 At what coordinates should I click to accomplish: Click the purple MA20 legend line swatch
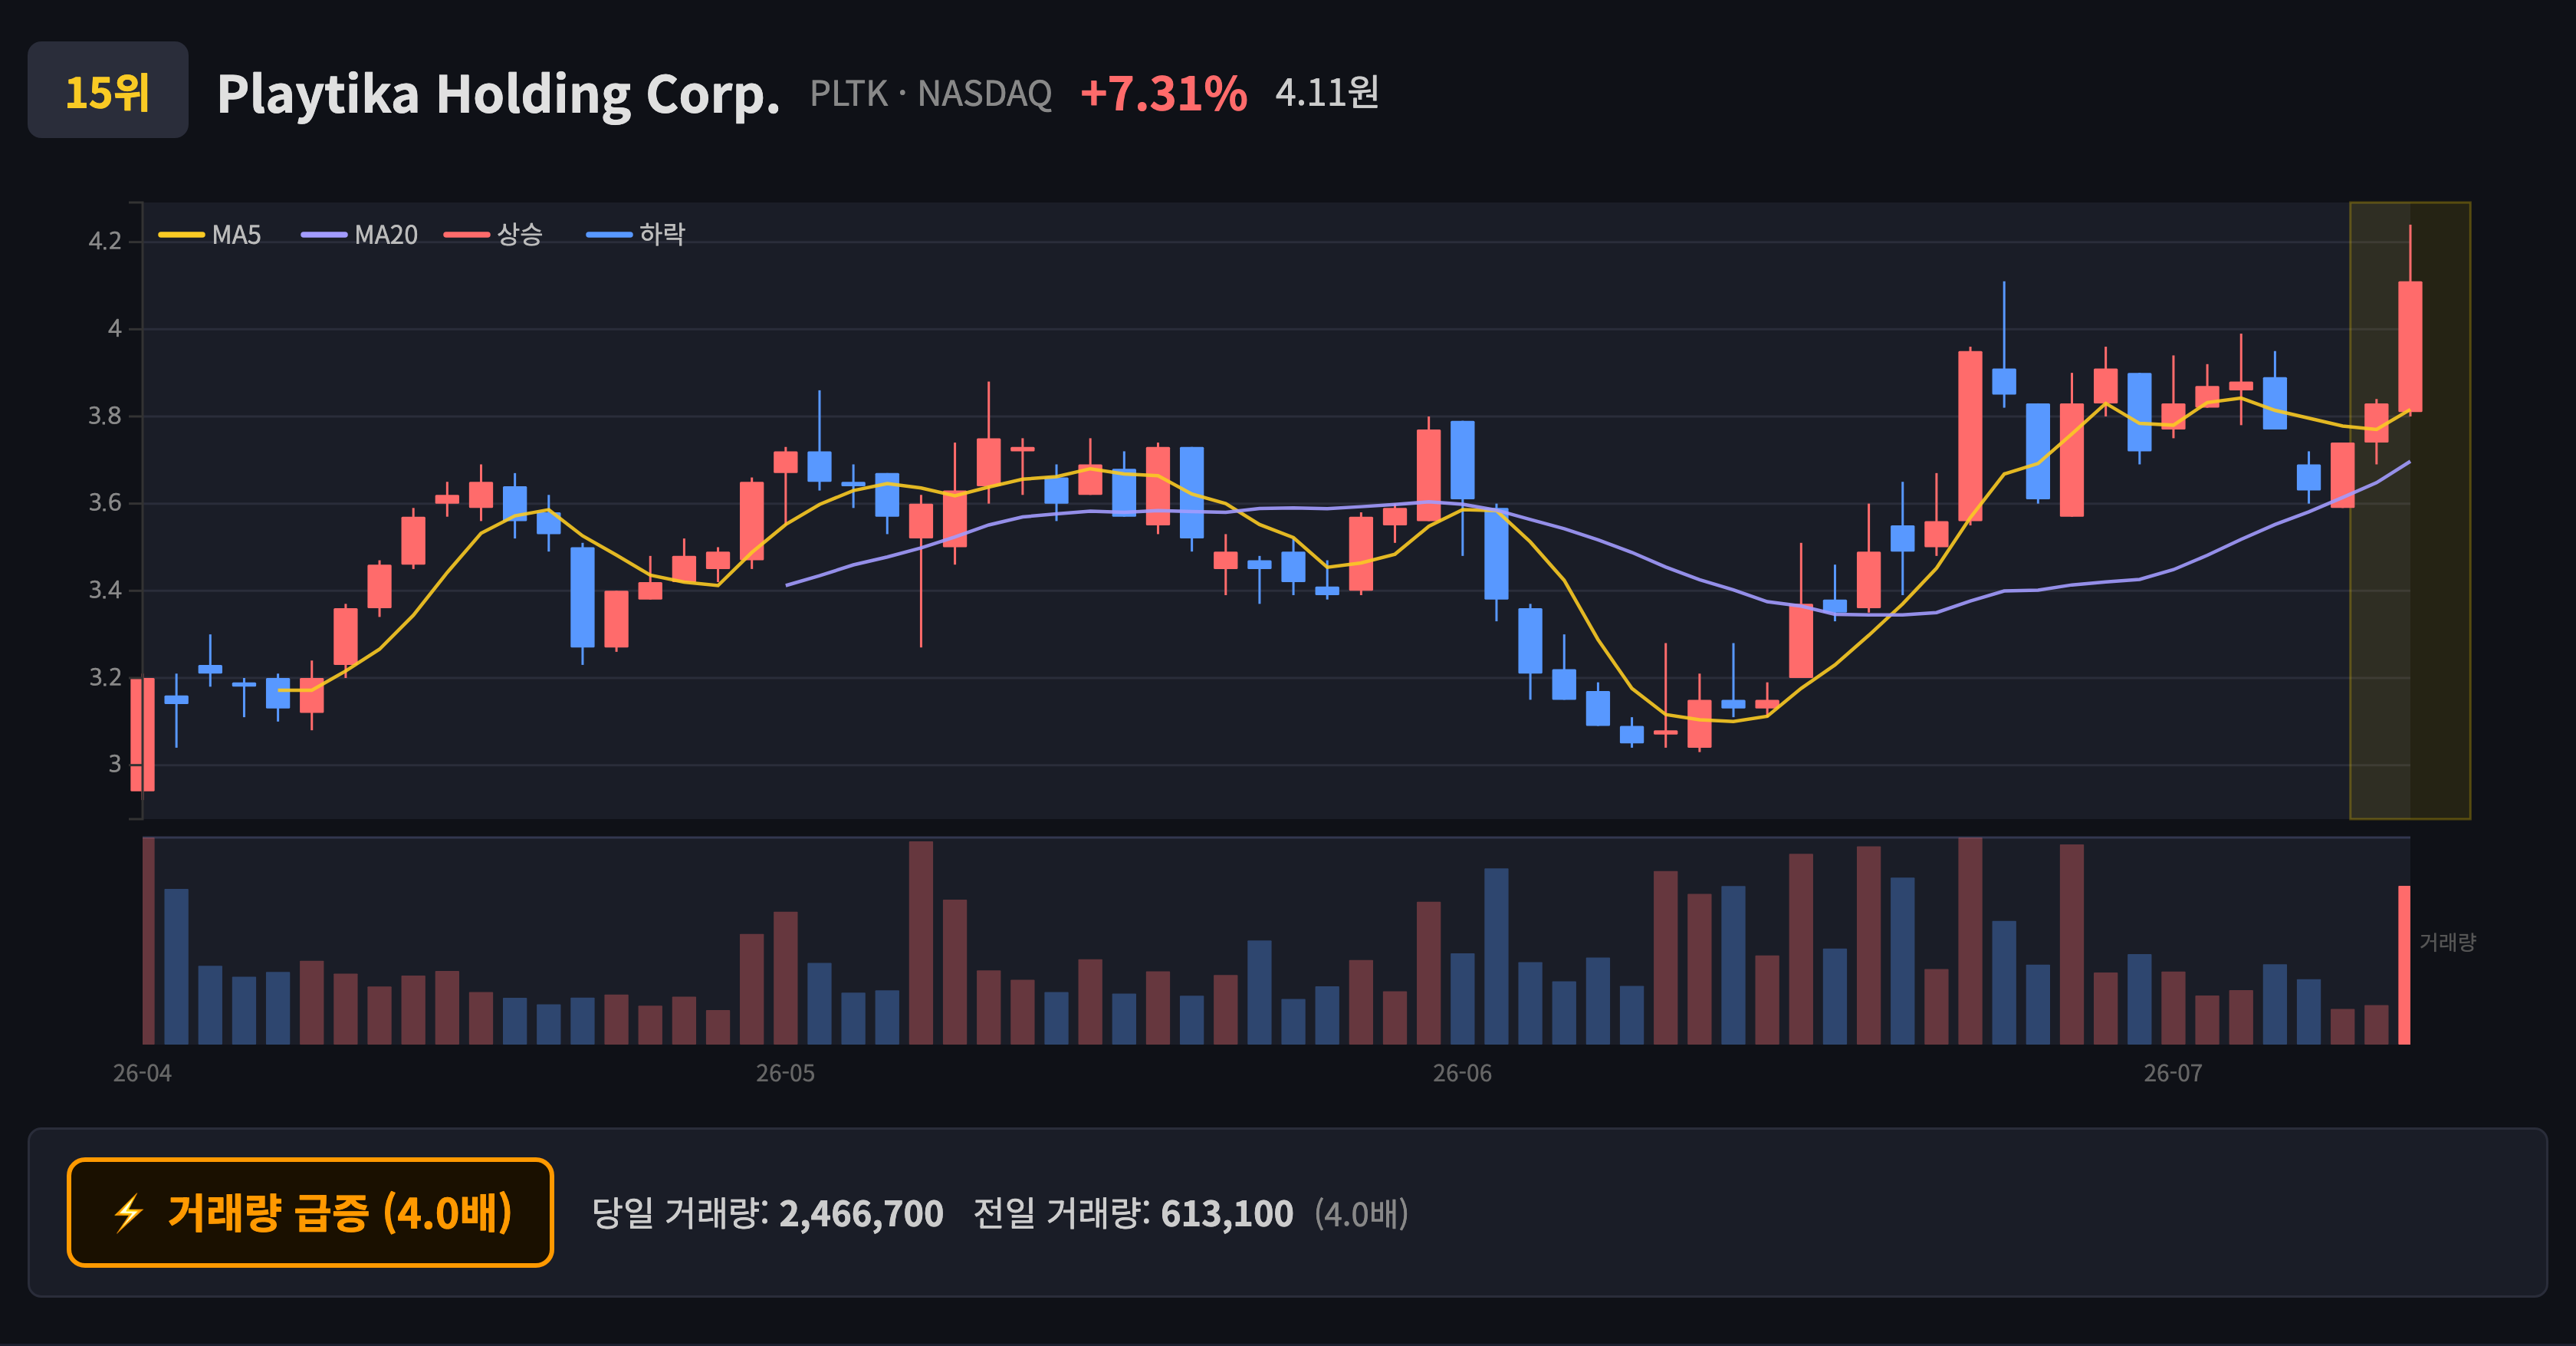pyautogui.click(x=324, y=235)
